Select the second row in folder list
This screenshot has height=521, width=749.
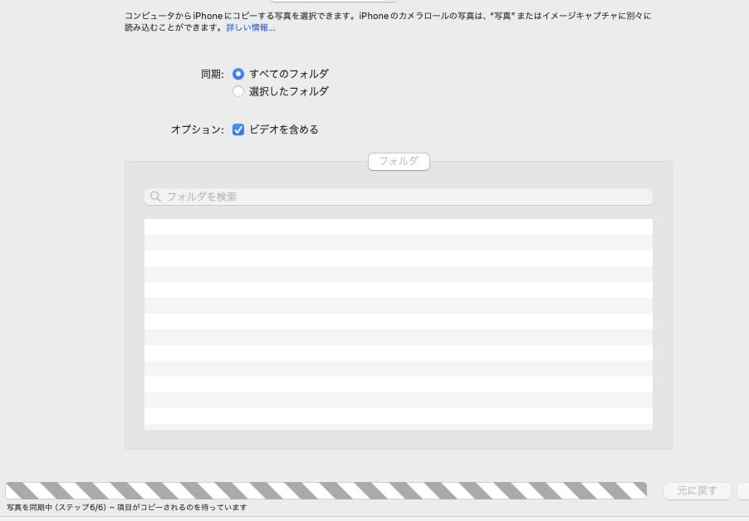399,242
